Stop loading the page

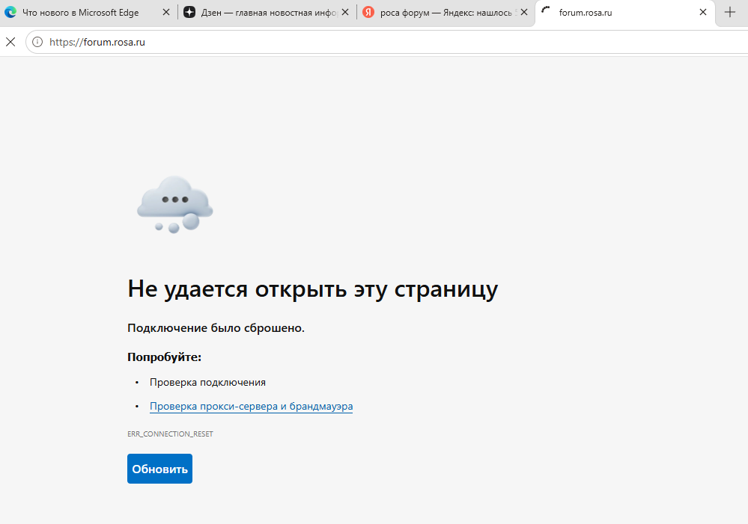tap(10, 42)
